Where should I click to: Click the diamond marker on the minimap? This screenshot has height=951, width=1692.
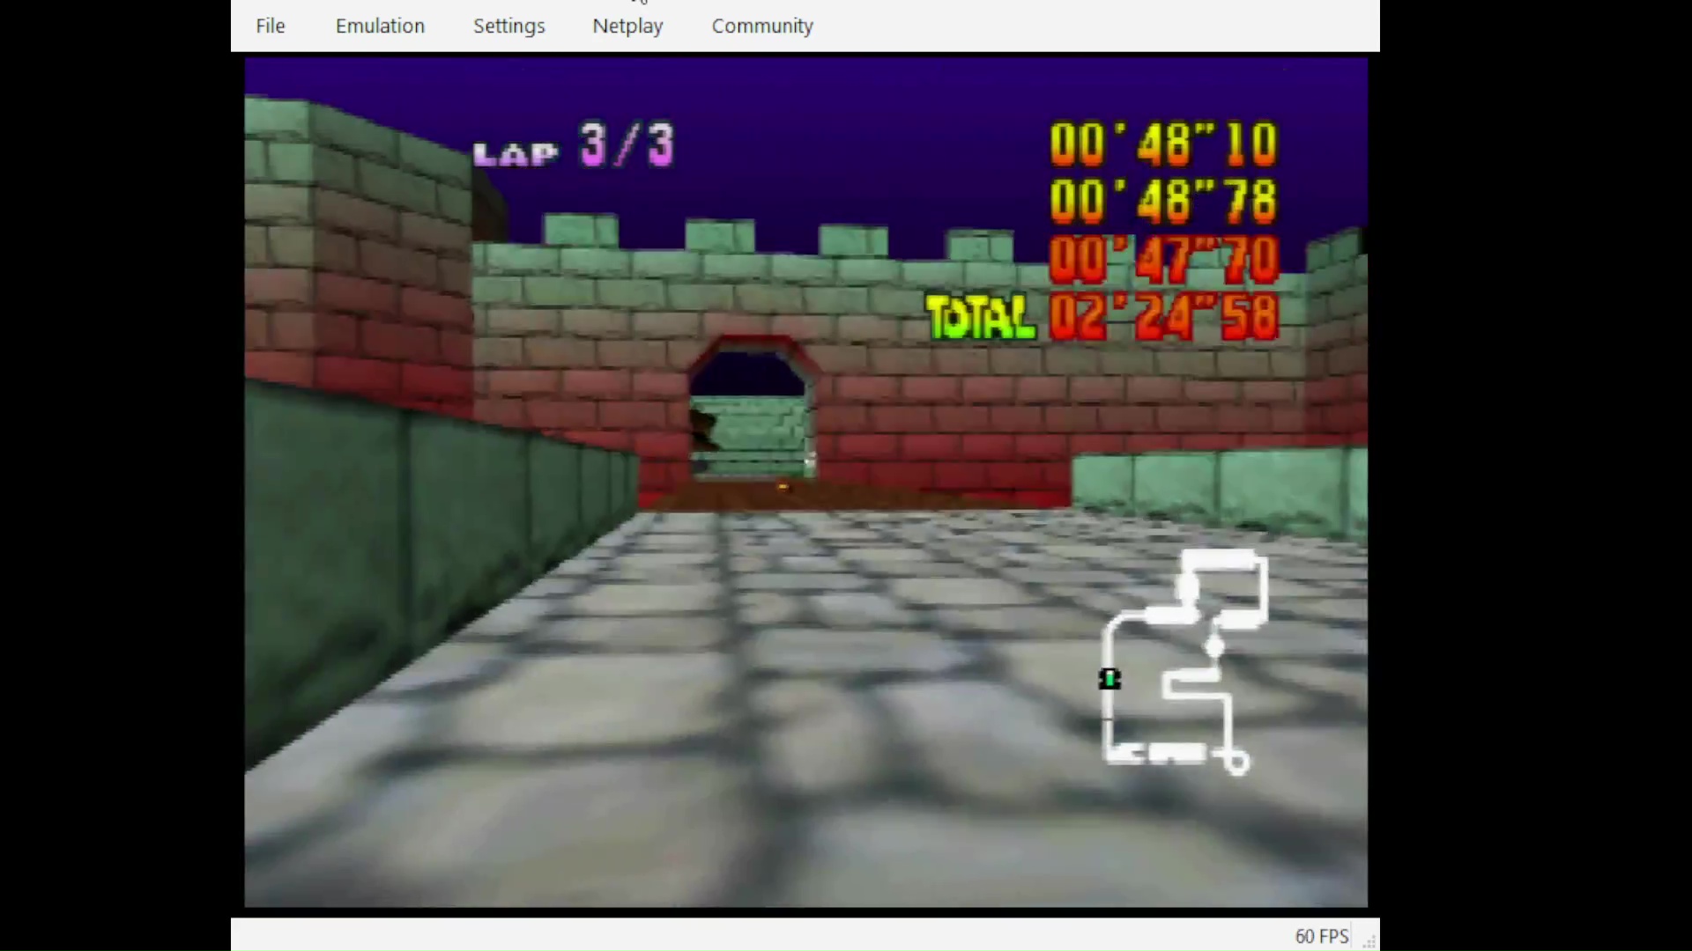tap(1214, 648)
